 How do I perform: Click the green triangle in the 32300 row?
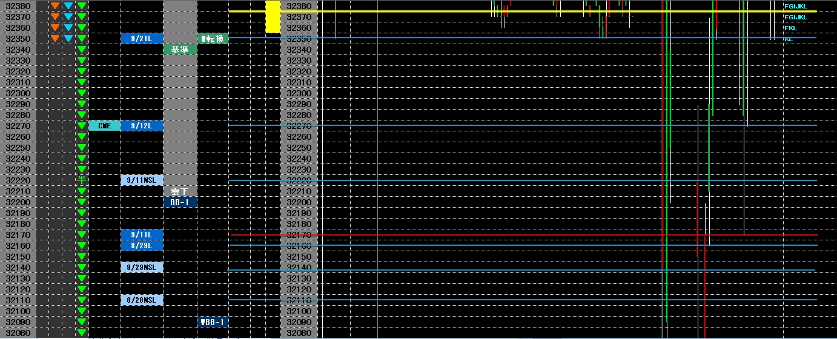[82, 93]
